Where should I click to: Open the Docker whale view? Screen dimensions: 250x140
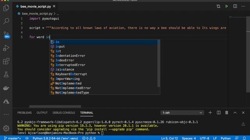[6, 88]
